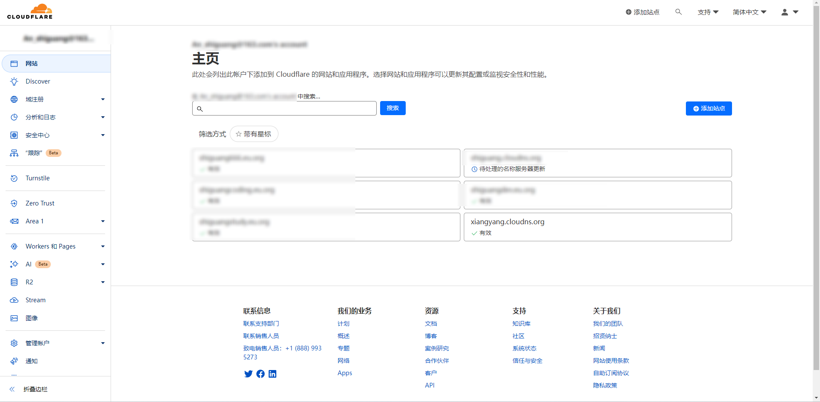This screenshot has width=820, height=402.
Task: Click the Stream cloud icon
Action: pyautogui.click(x=14, y=300)
